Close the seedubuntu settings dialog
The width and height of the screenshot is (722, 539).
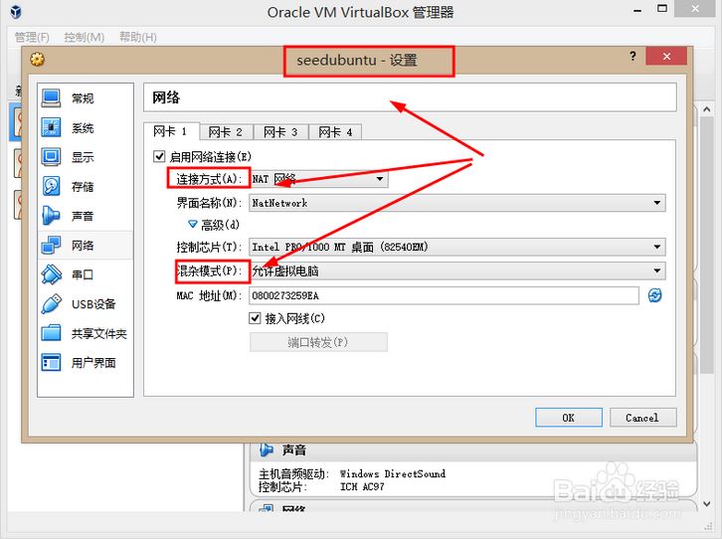point(666,56)
